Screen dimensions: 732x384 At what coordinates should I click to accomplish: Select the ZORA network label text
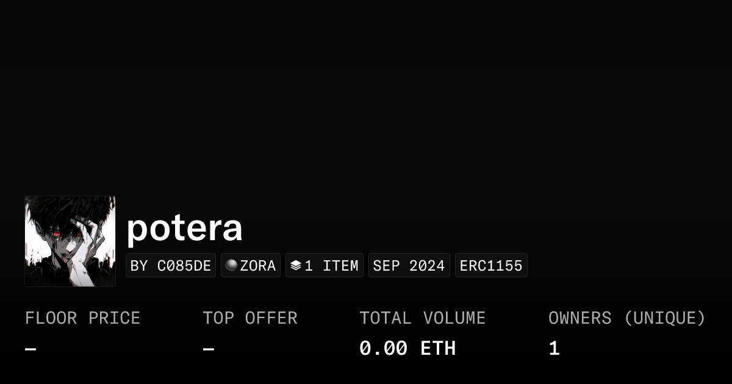(x=258, y=266)
